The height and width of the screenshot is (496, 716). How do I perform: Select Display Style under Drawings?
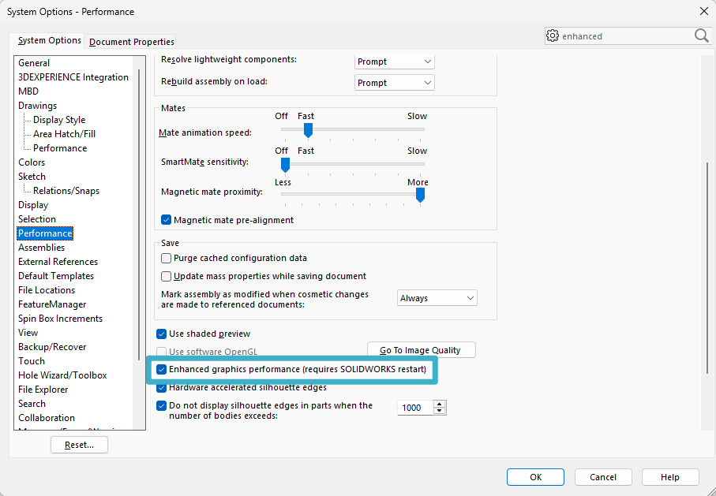pos(59,120)
